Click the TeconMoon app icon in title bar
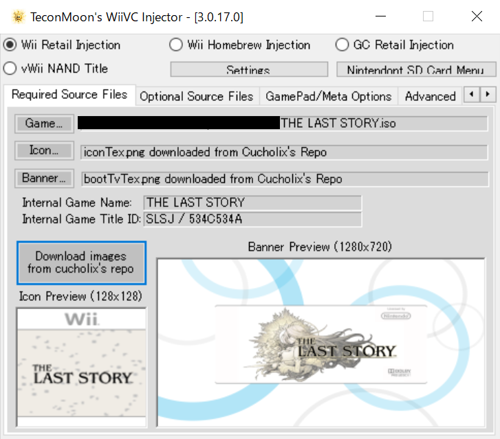 coord(19,16)
